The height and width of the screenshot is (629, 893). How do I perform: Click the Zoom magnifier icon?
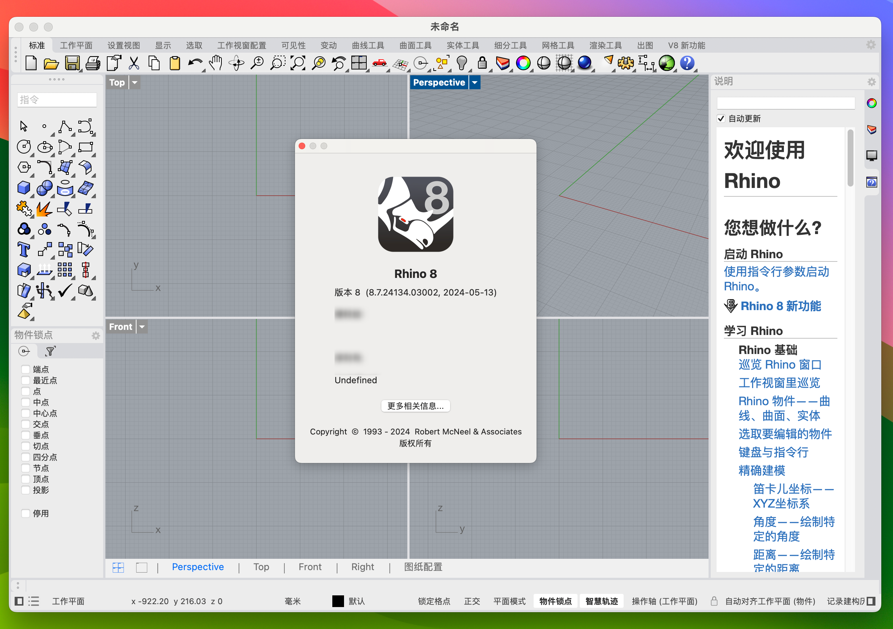tap(257, 63)
